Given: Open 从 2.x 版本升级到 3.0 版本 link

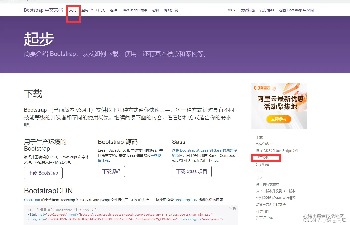Looking at the screenshot, I should coord(276,191).
